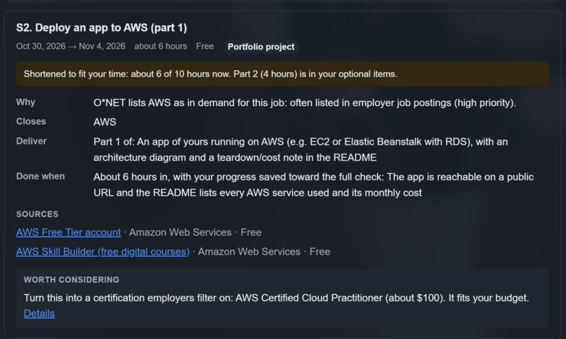This screenshot has height=339, width=566.
Task: Click the 'Why' row label
Action: (25, 102)
